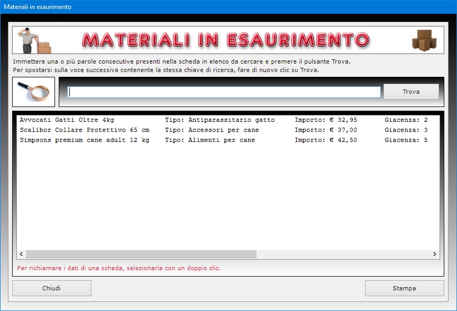Select the Avvocati Gatti Oltre 4kg row
The height and width of the screenshot is (311, 457).
click(228, 120)
